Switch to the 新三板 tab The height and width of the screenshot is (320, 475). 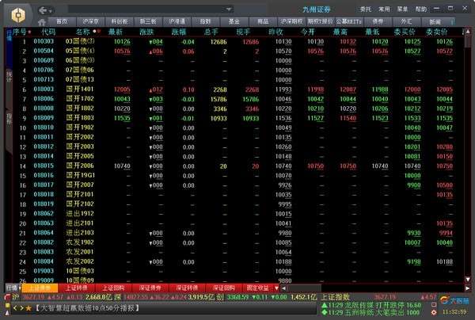(148, 21)
